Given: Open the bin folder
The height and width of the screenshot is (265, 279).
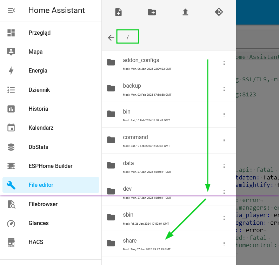Looking at the screenshot, I should pyautogui.click(x=169, y=115).
